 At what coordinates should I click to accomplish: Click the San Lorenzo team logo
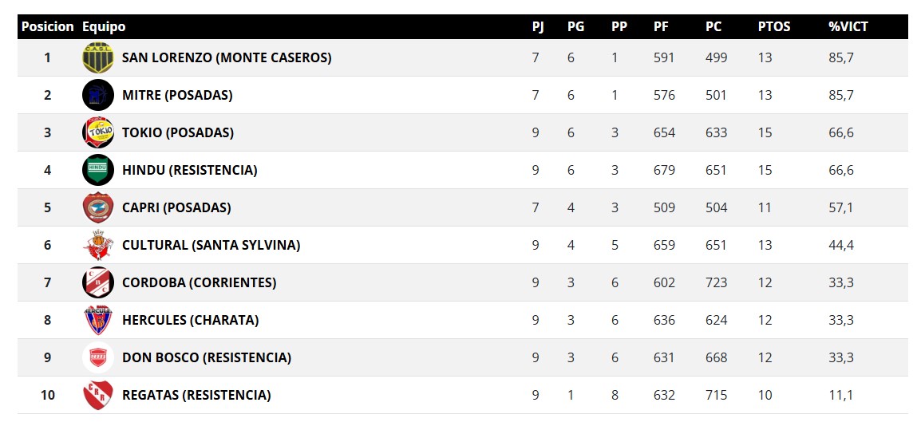click(x=97, y=57)
